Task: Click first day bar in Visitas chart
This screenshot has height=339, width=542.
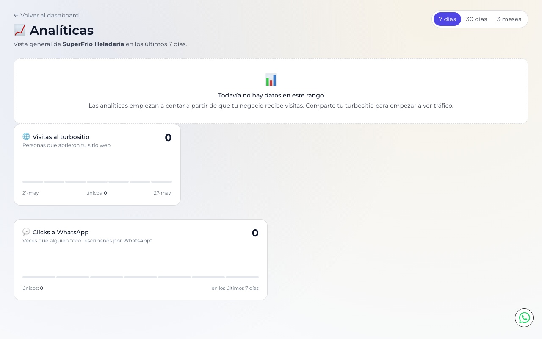Action: 33,182
